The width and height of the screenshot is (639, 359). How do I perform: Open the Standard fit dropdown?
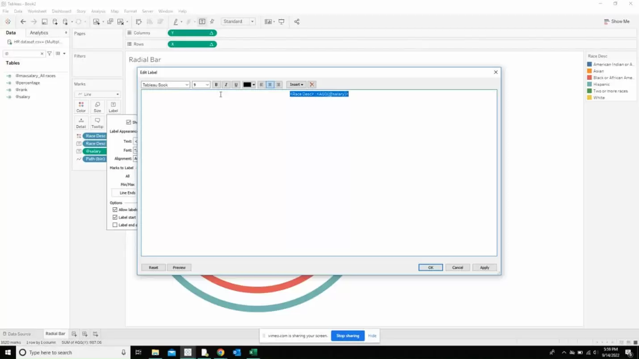[239, 21]
